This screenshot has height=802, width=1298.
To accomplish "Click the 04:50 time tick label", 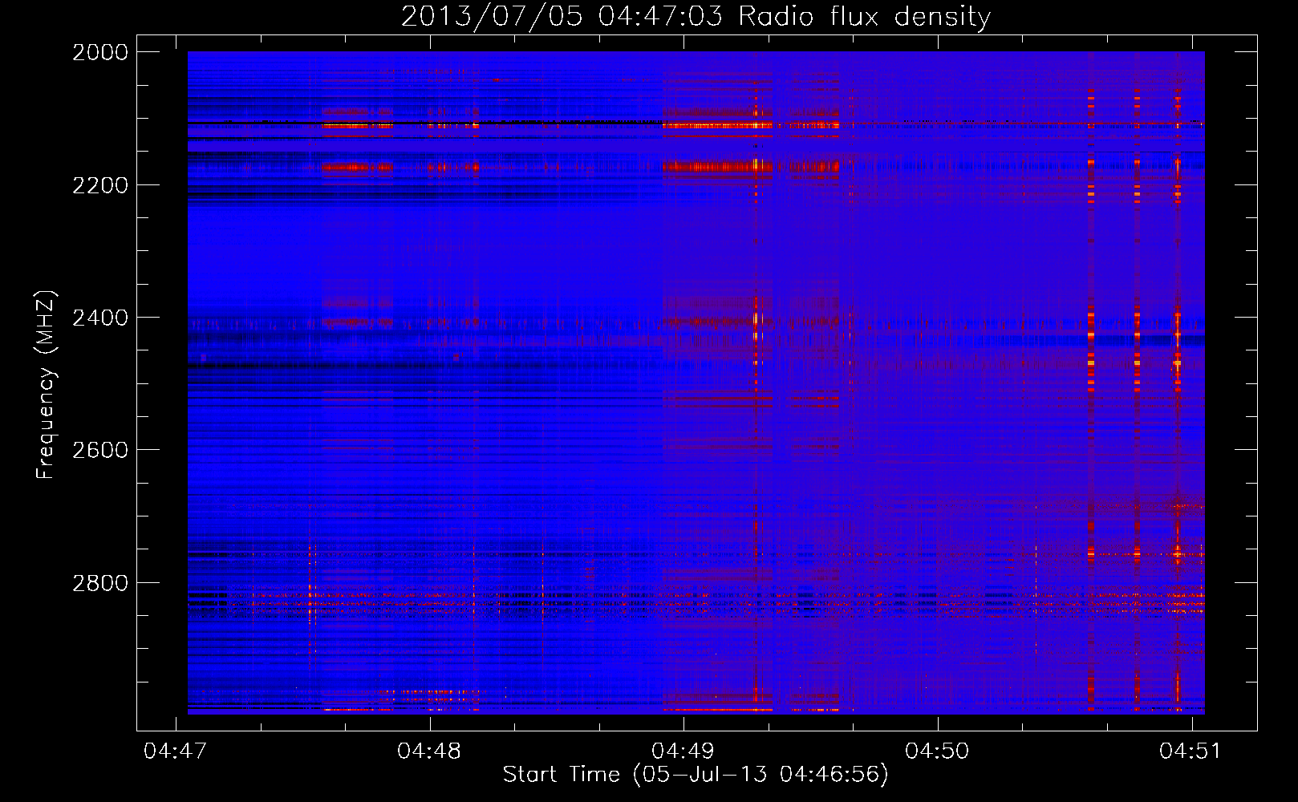I will [937, 751].
